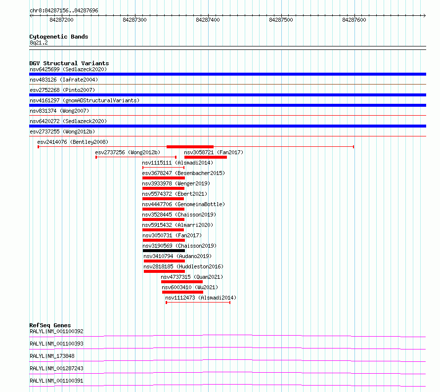Click the nsv6425699 (Sedlazeck2020) variant label

tap(68, 69)
